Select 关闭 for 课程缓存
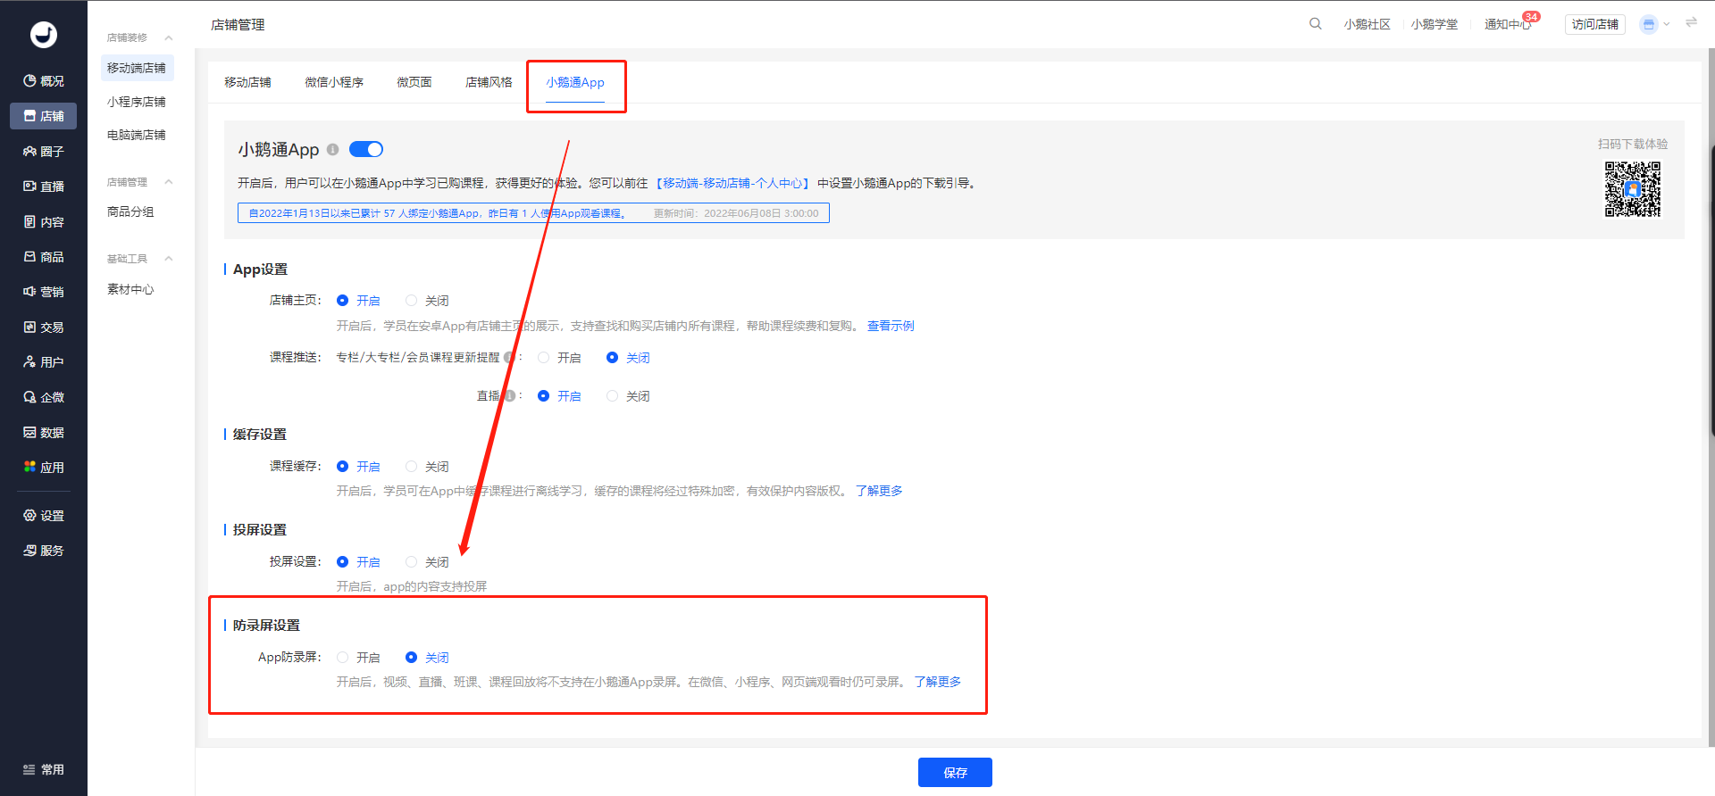 [x=411, y=467]
